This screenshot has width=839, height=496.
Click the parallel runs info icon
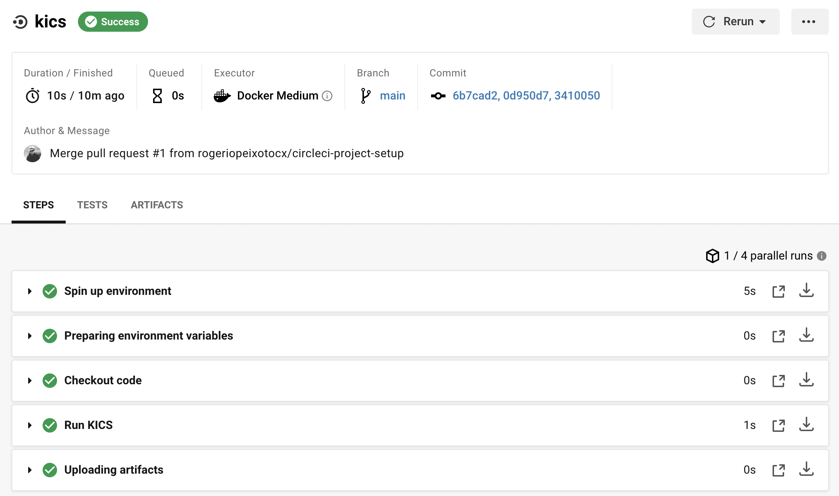pos(822,256)
